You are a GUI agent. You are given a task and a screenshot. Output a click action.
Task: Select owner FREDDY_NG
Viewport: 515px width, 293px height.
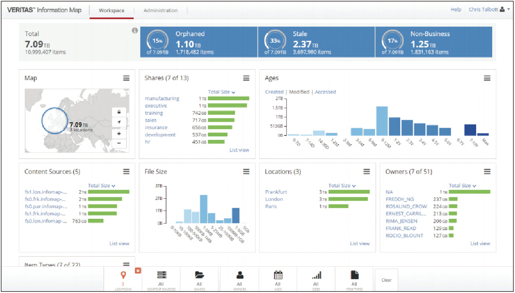coord(400,199)
